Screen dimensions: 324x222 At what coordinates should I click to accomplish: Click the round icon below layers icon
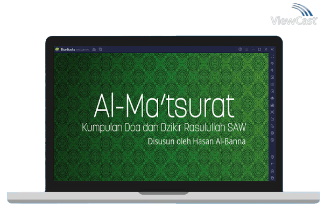point(272,140)
